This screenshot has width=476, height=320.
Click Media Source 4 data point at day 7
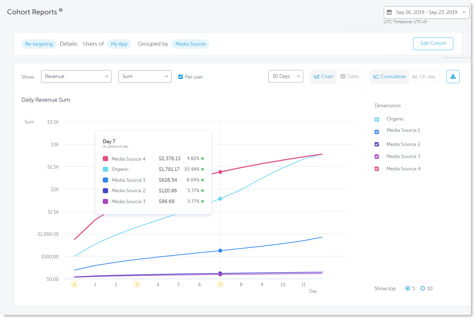click(220, 172)
